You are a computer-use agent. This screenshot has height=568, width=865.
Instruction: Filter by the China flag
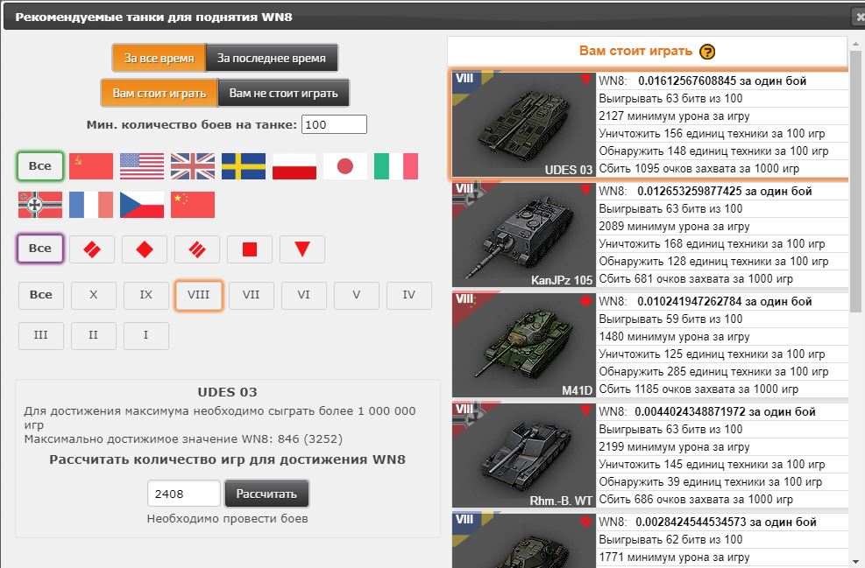(x=193, y=205)
